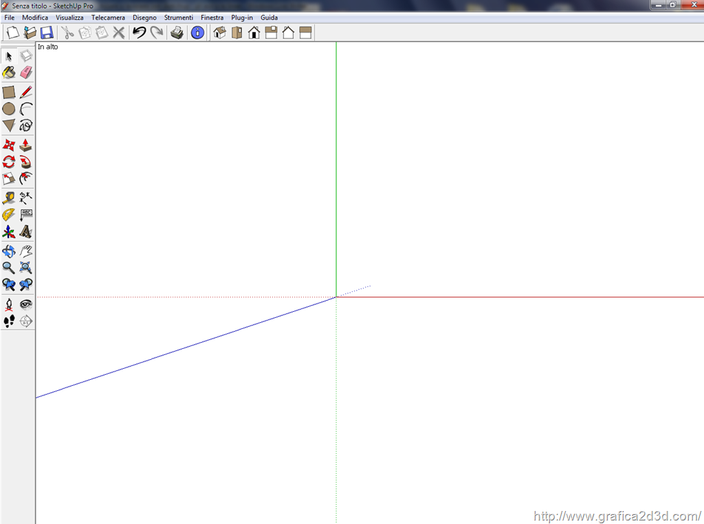Open the Strumenti menu
This screenshot has width=704, height=524.
(178, 17)
